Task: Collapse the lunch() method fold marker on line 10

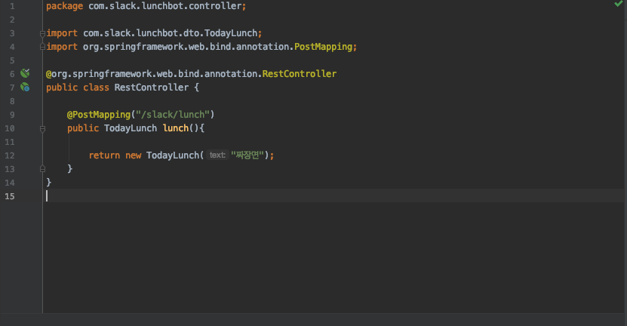Action: pyautogui.click(x=42, y=128)
